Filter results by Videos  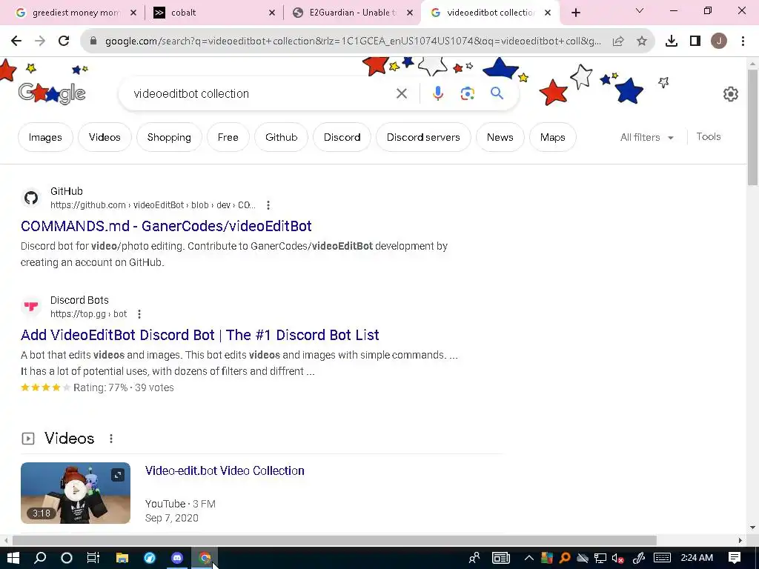click(105, 137)
